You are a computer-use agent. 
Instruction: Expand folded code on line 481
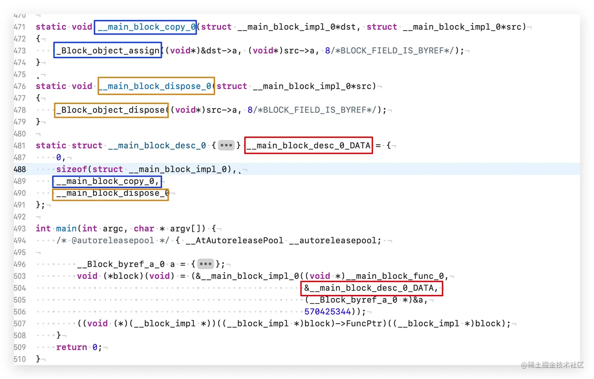click(x=226, y=145)
